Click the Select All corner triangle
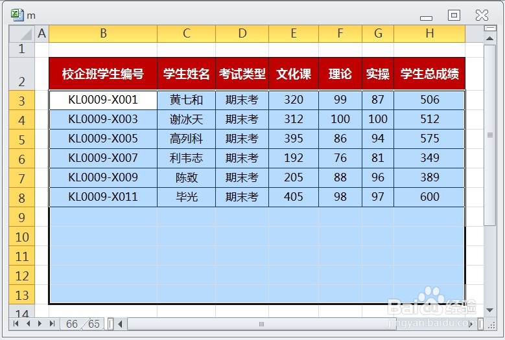The width and height of the screenshot is (505, 340). click(22, 34)
